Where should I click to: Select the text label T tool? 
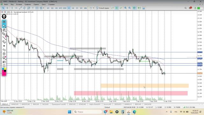33,8
